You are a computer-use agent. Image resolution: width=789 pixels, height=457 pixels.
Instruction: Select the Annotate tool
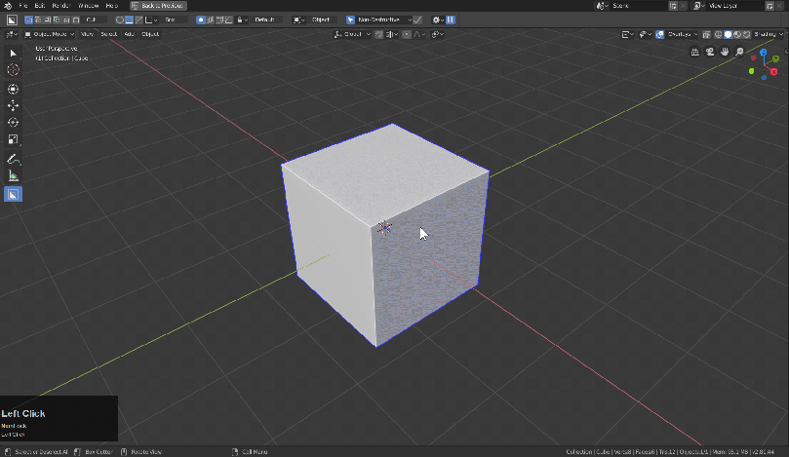coord(13,159)
